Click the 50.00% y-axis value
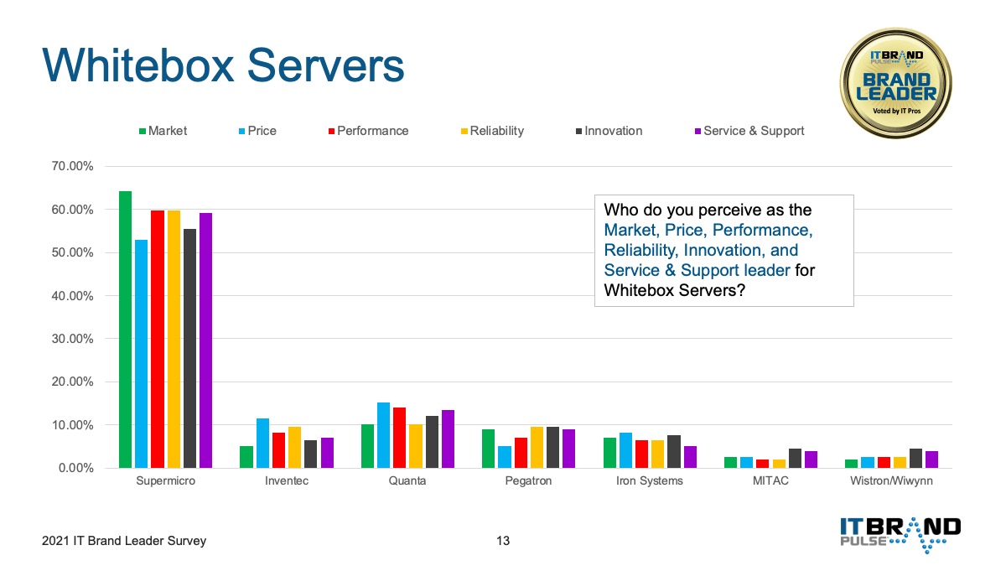 click(x=72, y=252)
